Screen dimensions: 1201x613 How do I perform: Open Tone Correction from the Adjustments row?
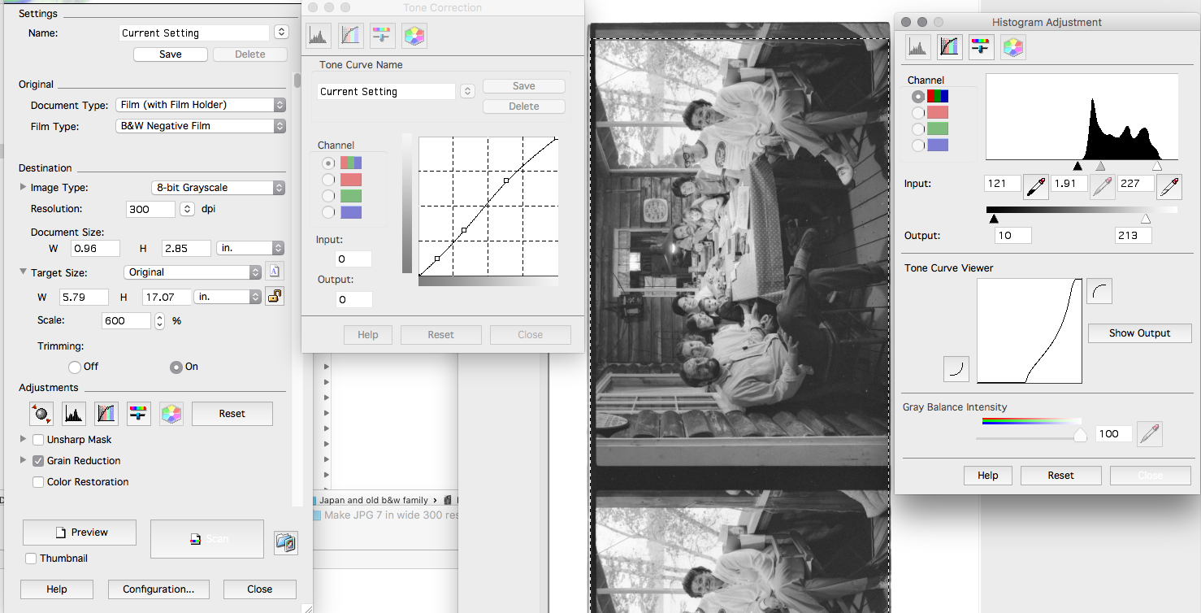click(x=106, y=414)
